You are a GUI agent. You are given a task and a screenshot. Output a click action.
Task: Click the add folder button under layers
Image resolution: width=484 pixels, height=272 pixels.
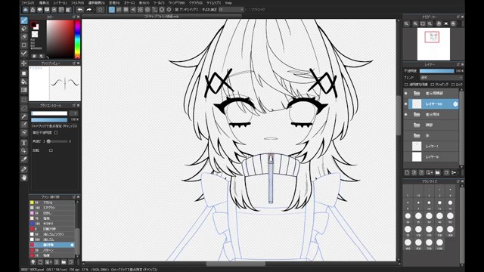[x=437, y=173]
